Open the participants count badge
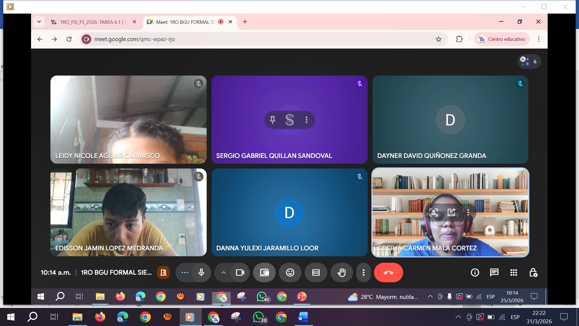This screenshot has height=326, width=579. 529,62
